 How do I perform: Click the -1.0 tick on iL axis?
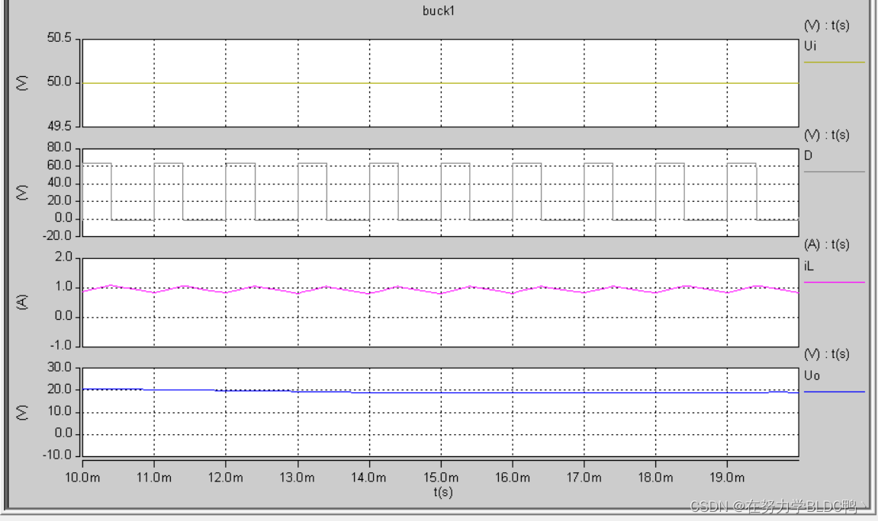pyautogui.click(x=61, y=345)
